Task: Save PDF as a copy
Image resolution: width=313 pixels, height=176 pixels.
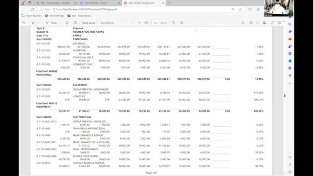Action: pyautogui.click(x=264, y=23)
